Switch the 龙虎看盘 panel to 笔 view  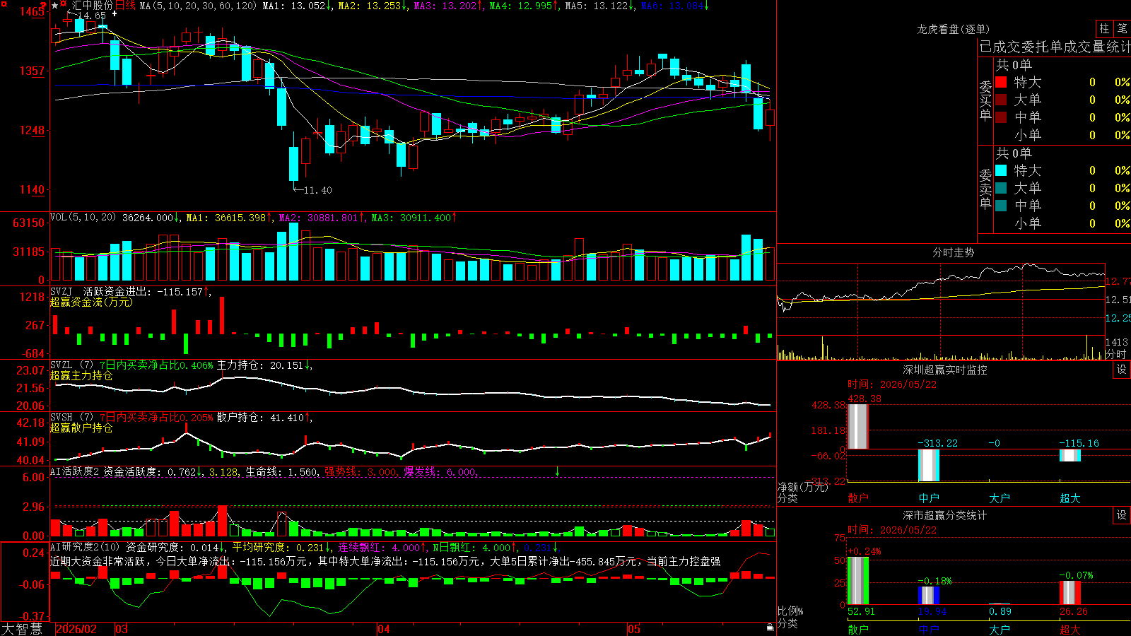(1122, 28)
